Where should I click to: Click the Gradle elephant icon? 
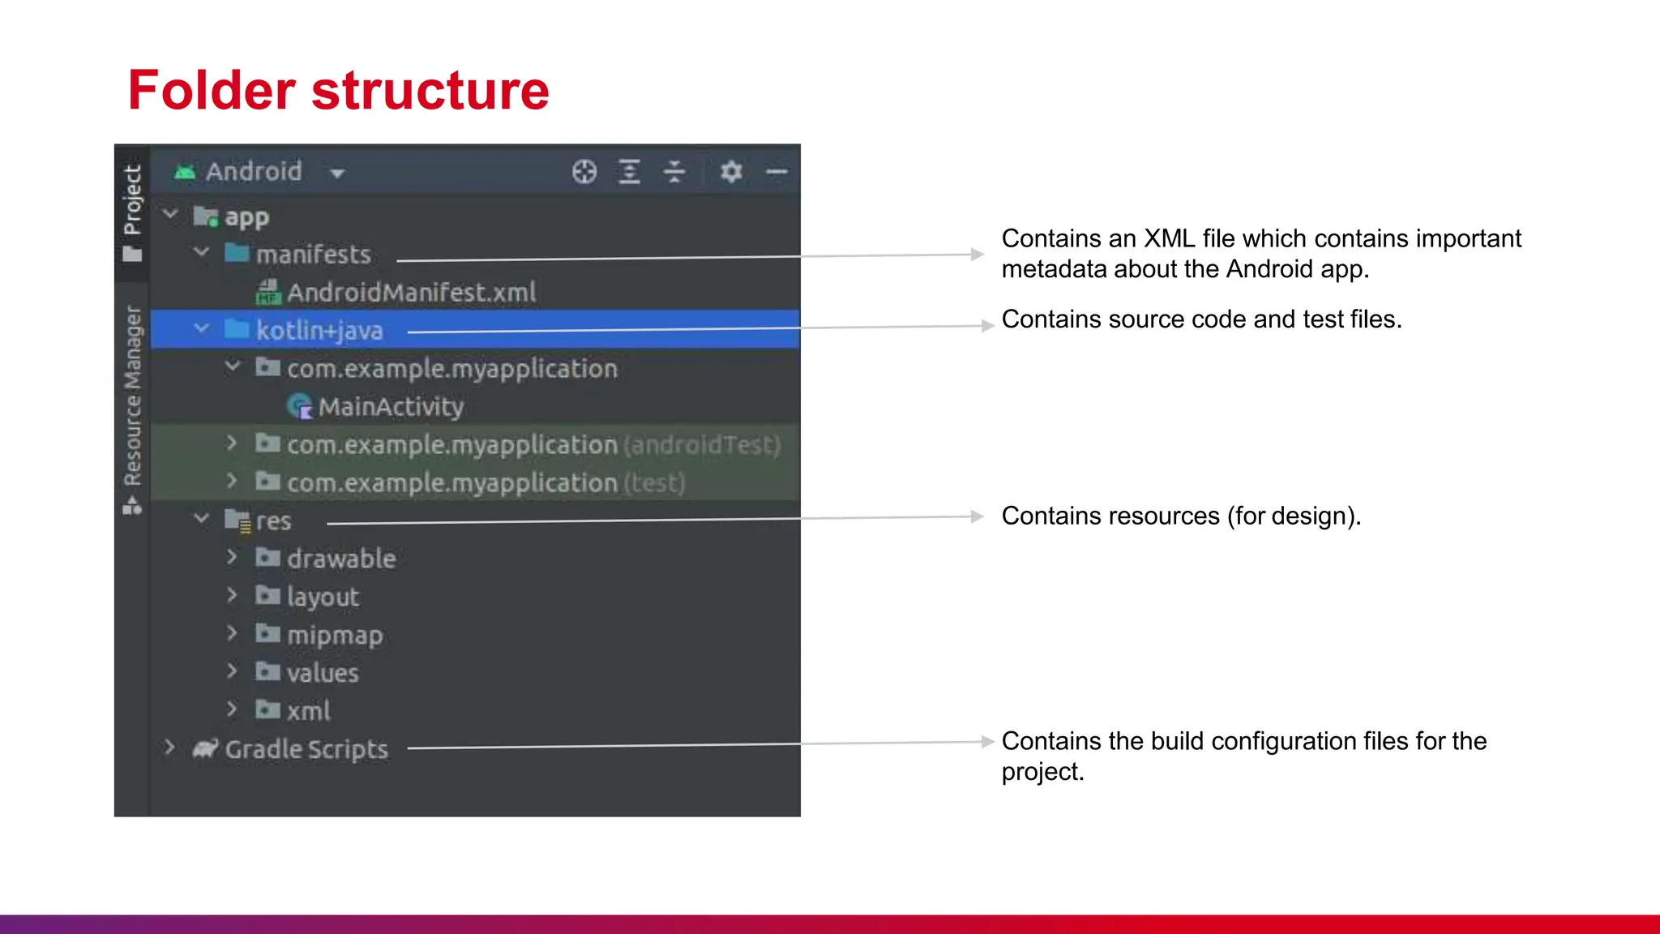point(205,748)
